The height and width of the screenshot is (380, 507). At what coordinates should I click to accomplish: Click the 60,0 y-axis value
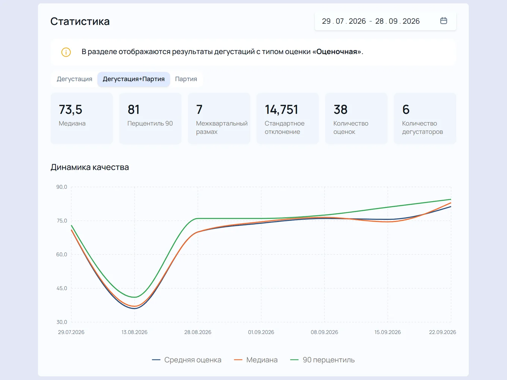(62, 254)
